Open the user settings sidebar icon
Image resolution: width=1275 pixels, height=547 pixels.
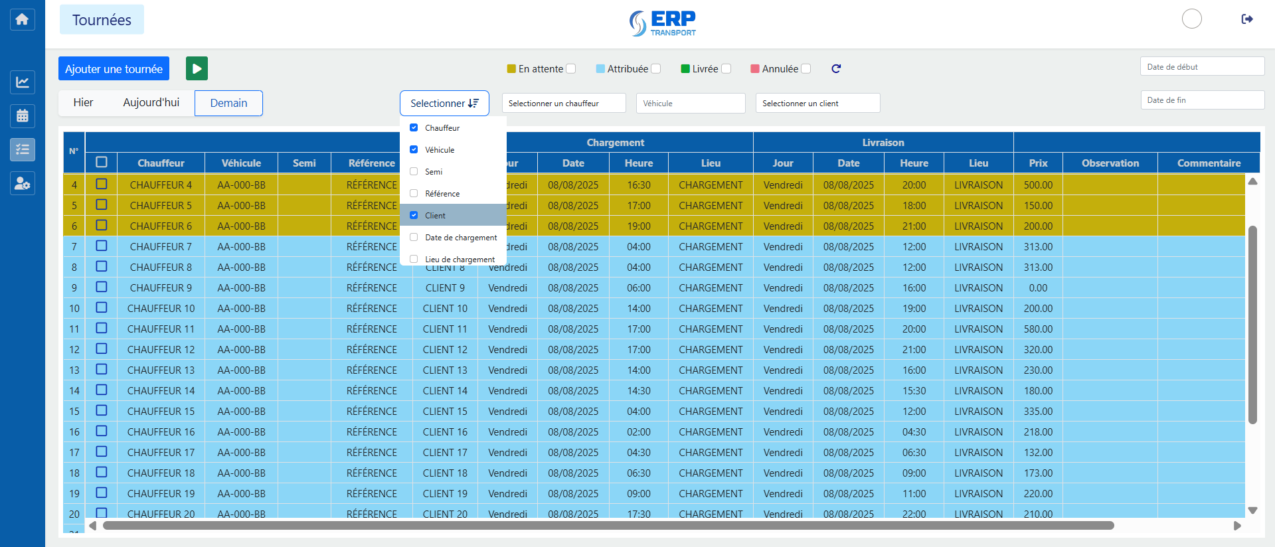coord(22,183)
